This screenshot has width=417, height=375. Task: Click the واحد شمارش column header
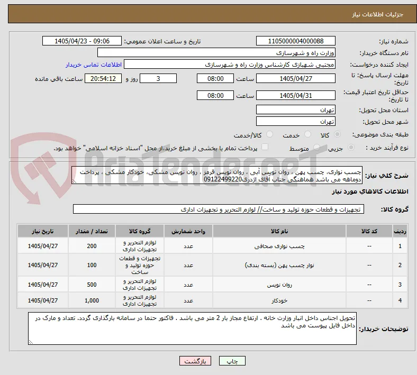[188, 231]
